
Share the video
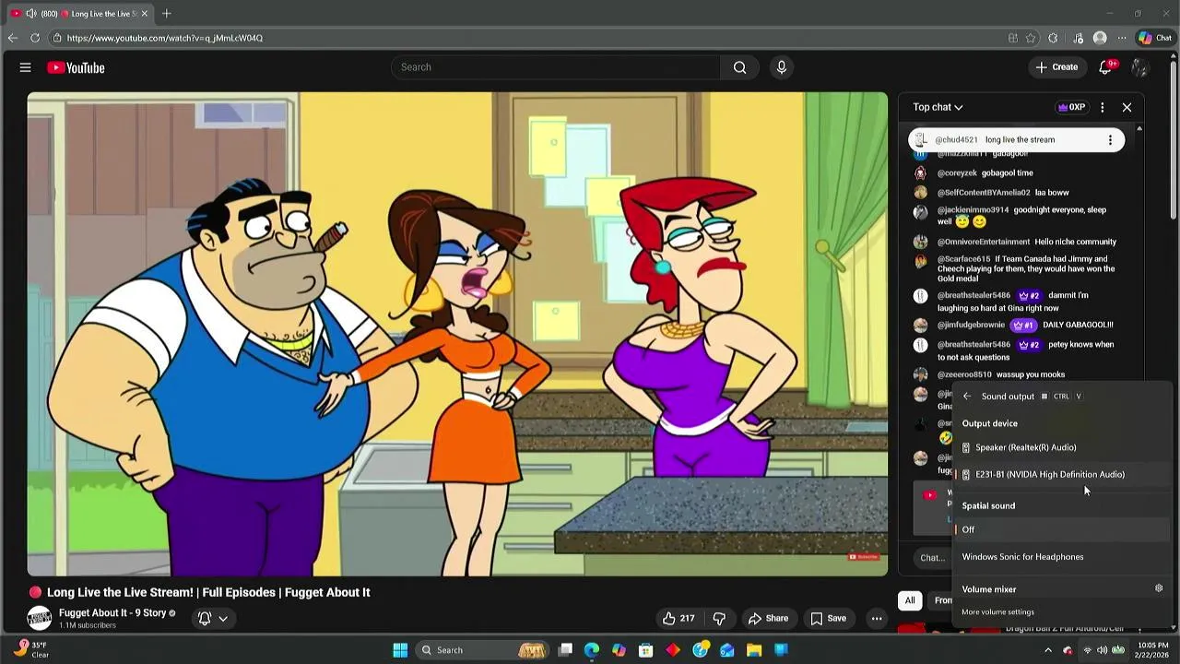click(x=769, y=619)
